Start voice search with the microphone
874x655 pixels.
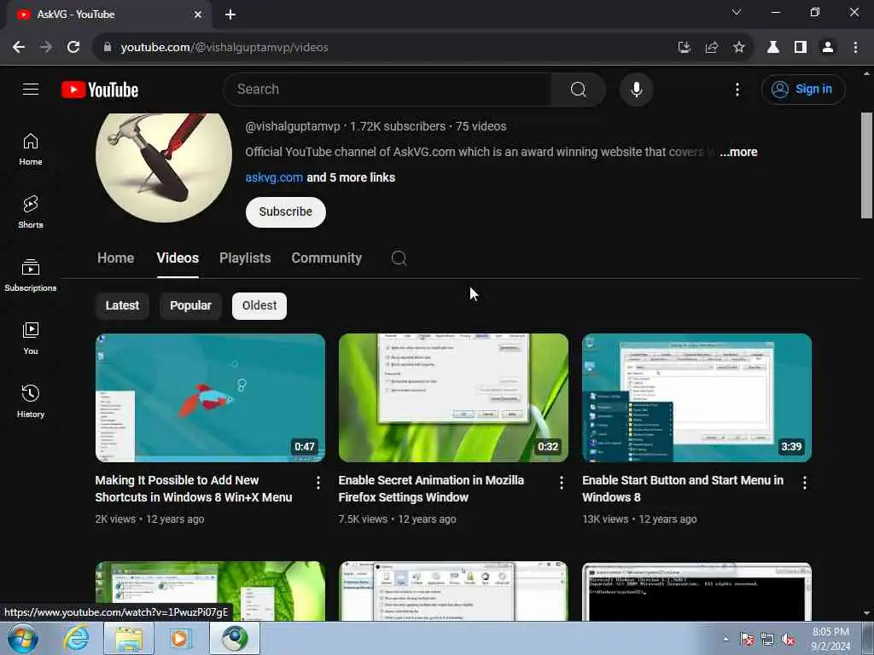tap(636, 89)
